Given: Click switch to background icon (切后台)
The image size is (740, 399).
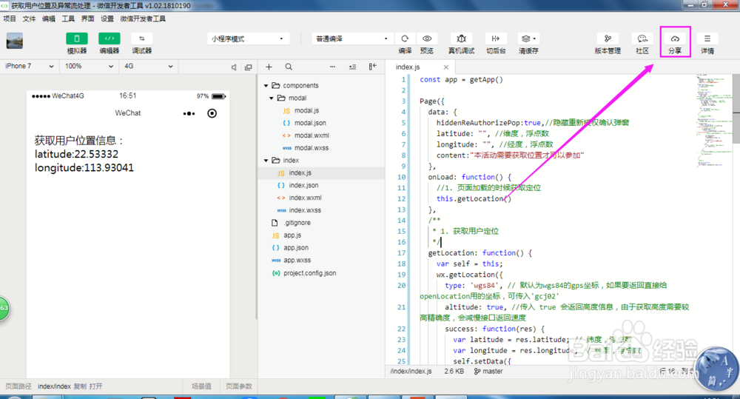Looking at the screenshot, I should point(496,38).
